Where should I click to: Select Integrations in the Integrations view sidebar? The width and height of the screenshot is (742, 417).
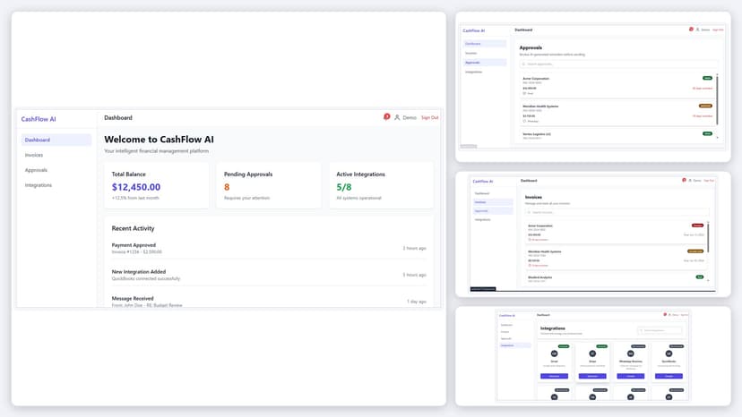tap(515, 345)
